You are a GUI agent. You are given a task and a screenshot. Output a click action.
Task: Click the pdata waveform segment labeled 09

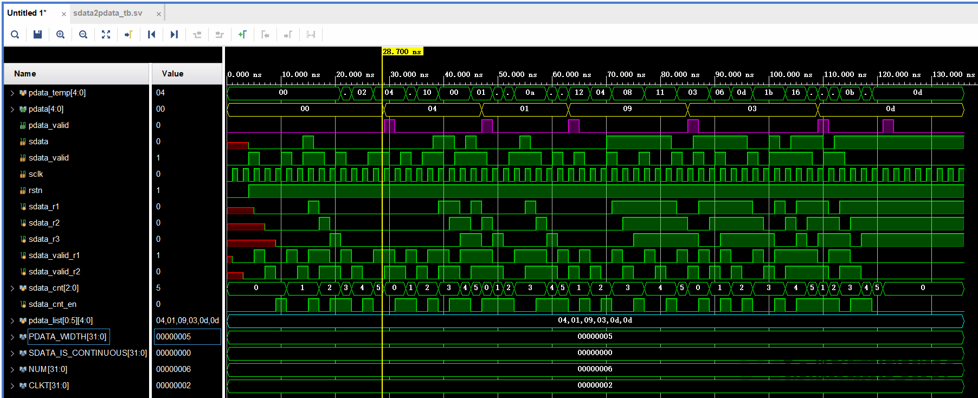(627, 109)
